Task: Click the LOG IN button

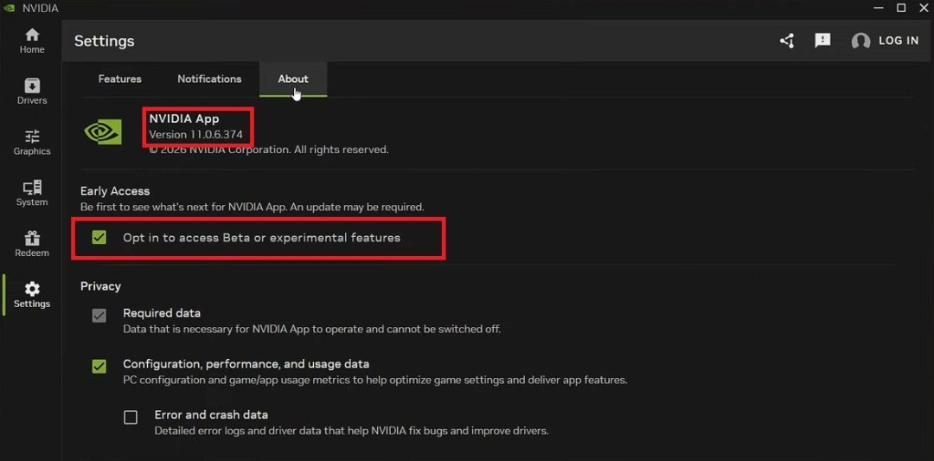Action: click(x=899, y=41)
